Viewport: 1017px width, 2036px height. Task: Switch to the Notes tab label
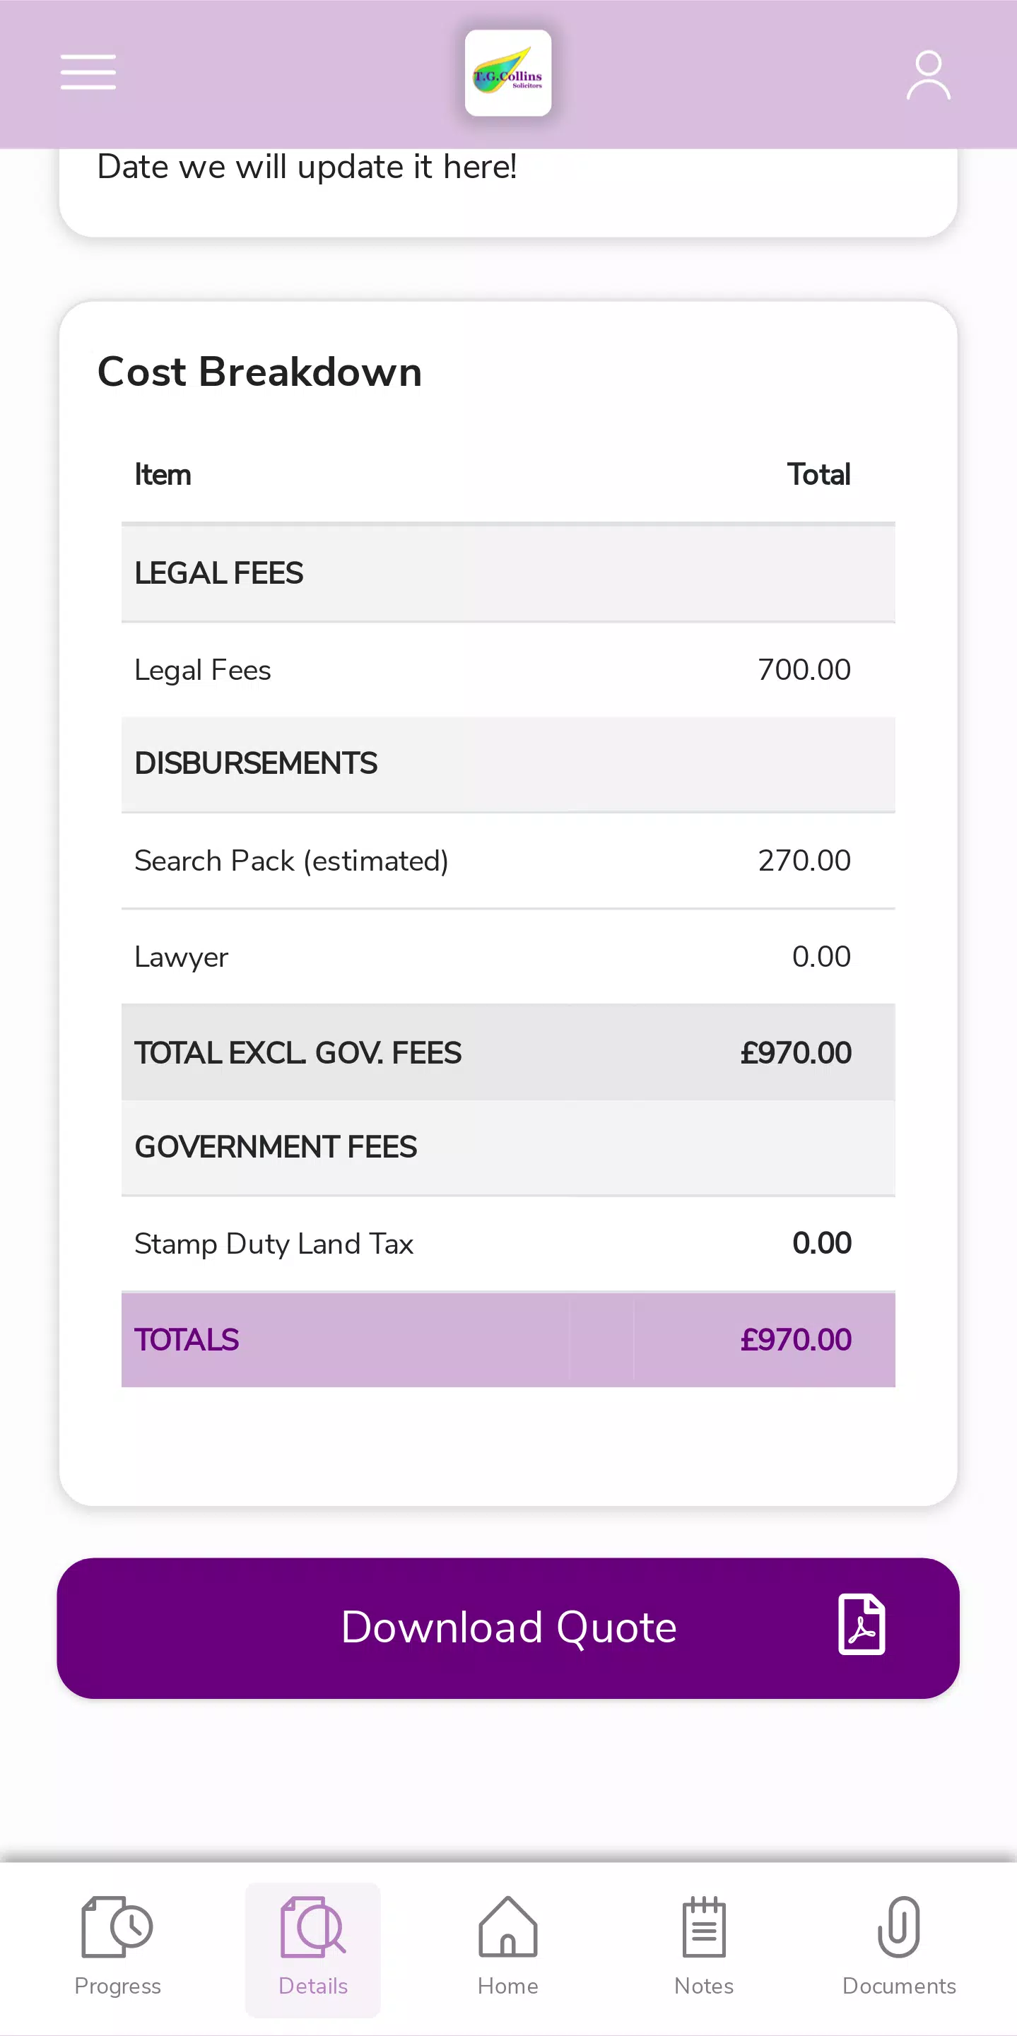pyautogui.click(x=703, y=1987)
